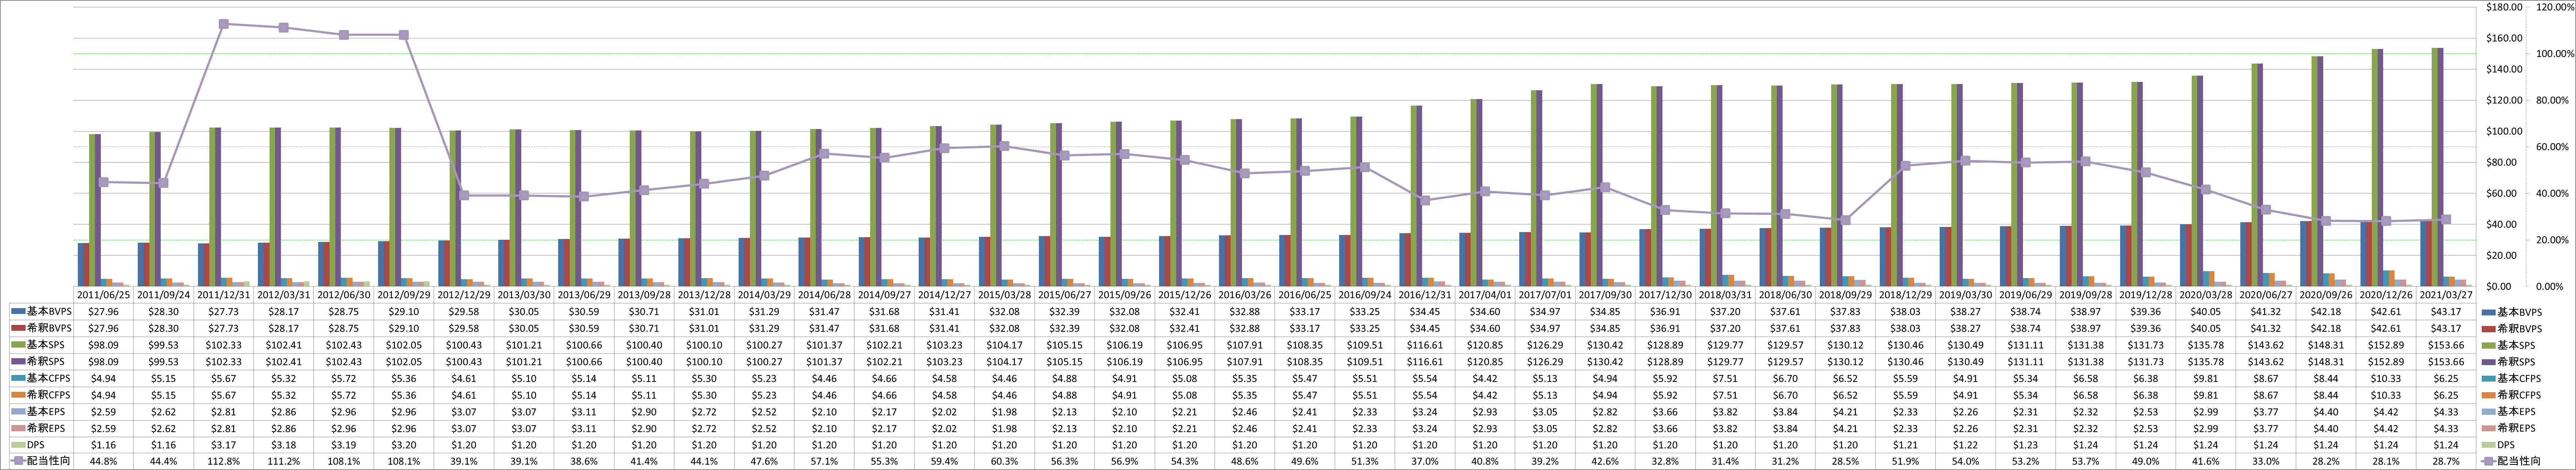Select the 2021/03/27 date column header
Image resolution: width=2576 pixels, height=470 pixels.
(x=2446, y=295)
